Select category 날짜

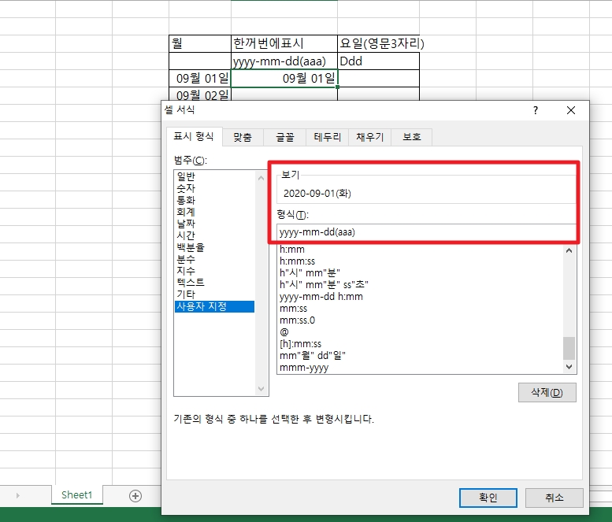215,224
